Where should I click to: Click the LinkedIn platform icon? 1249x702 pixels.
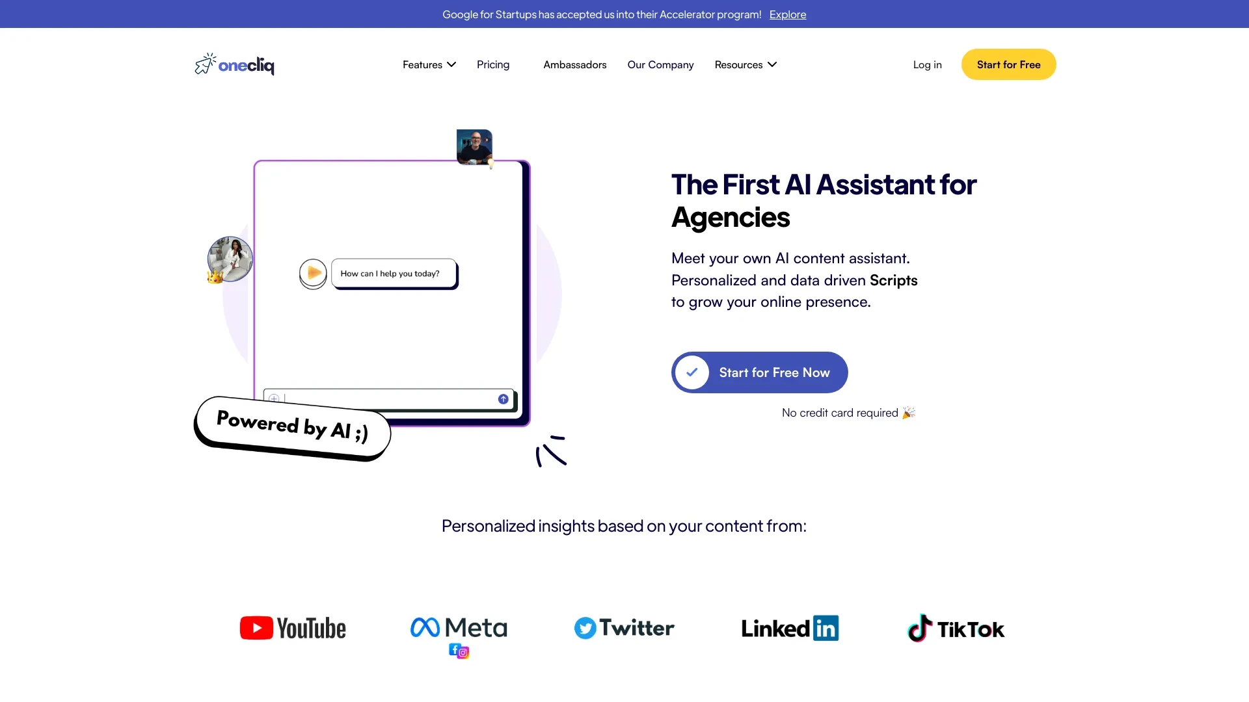(790, 627)
